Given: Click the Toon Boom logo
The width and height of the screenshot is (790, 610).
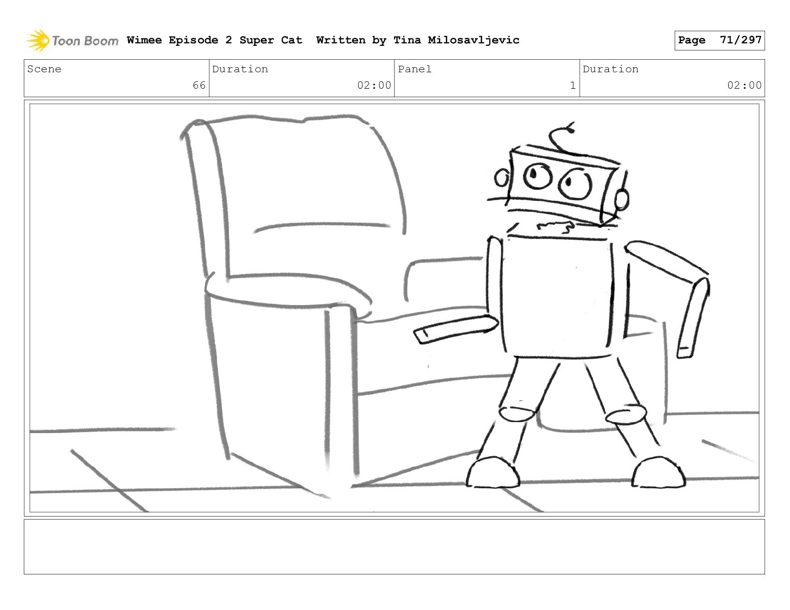Looking at the screenshot, I should click(x=72, y=40).
